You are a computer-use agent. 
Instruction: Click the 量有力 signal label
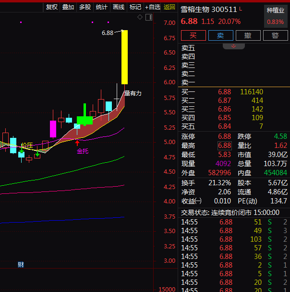(133, 93)
